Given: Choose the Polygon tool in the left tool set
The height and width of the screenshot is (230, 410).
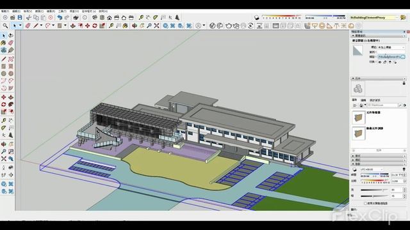Looking at the screenshot, I should tap(11, 73).
